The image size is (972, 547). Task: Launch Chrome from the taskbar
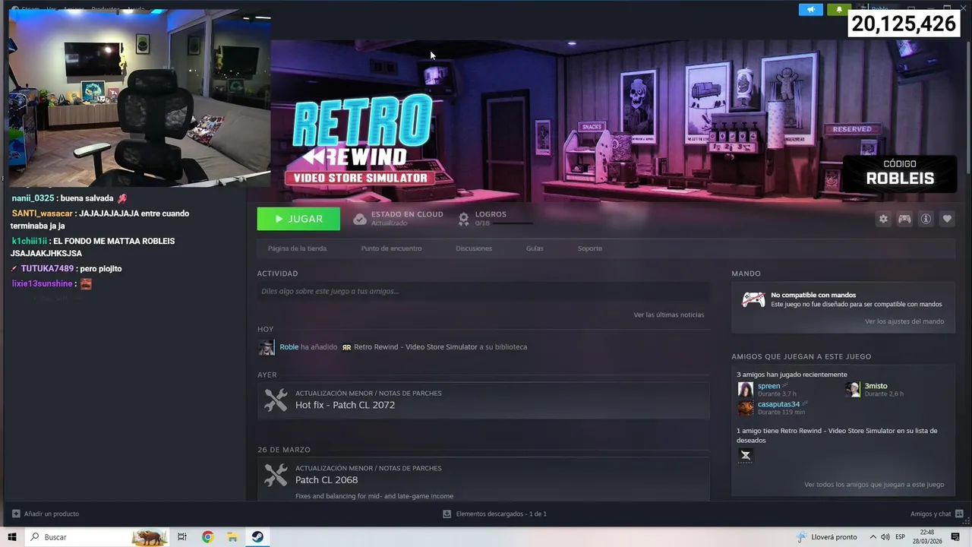tap(207, 537)
